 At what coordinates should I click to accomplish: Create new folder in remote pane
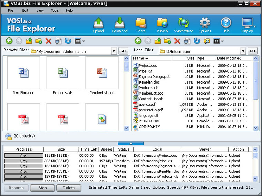pos(38,41)
